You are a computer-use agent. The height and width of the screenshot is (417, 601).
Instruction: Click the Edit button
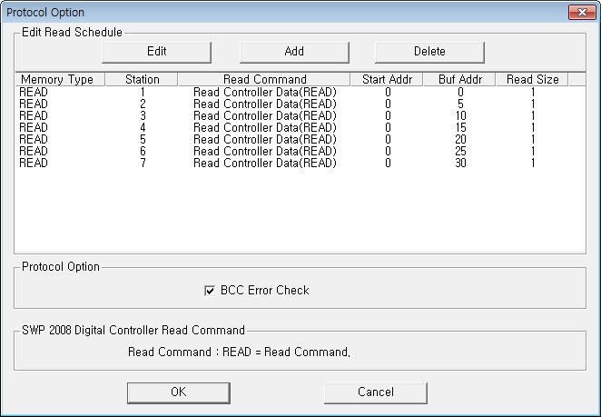tap(156, 51)
